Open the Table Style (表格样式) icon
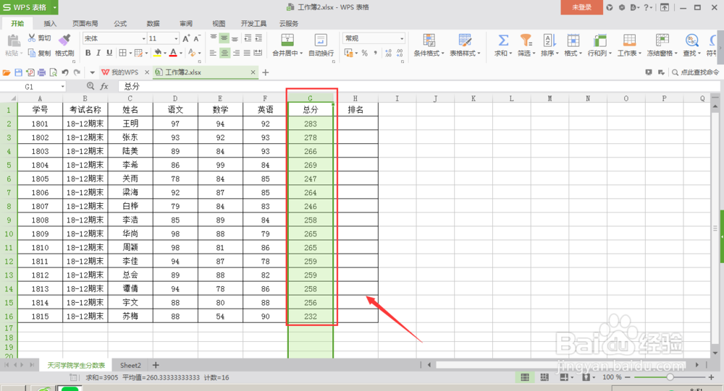 pyautogui.click(x=465, y=40)
